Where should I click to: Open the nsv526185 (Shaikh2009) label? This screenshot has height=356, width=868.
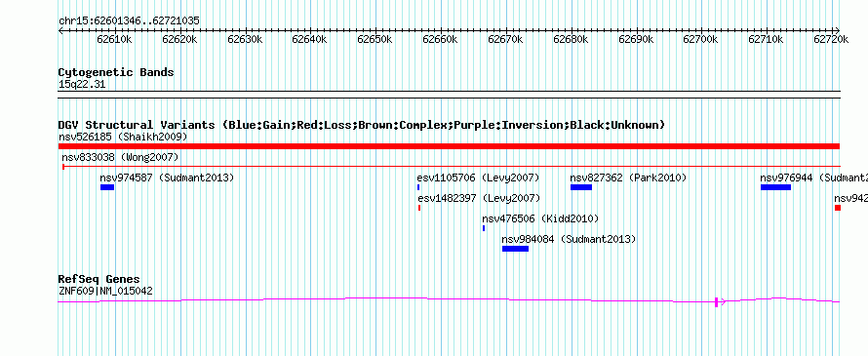pyautogui.click(x=123, y=137)
